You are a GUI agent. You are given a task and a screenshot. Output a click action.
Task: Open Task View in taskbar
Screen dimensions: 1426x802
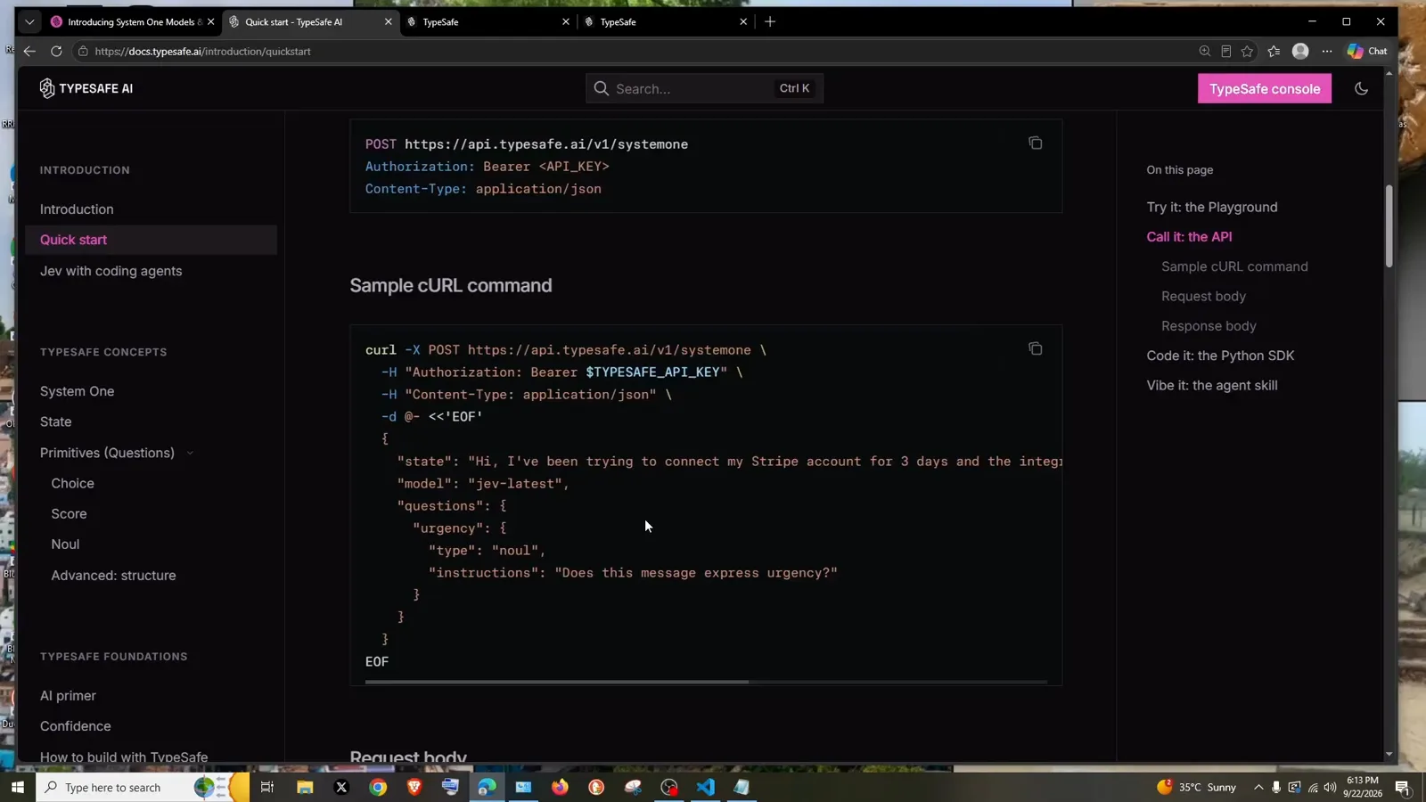266,787
